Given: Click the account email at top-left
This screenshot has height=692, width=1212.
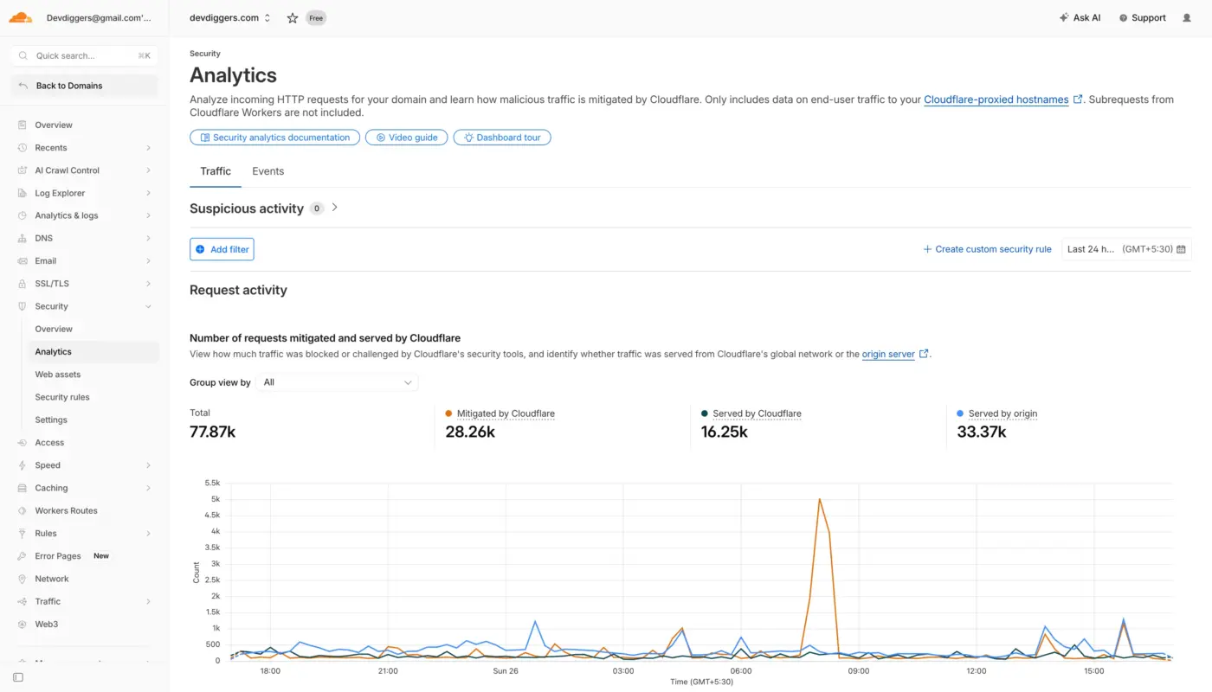Looking at the screenshot, I should (x=98, y=18).
